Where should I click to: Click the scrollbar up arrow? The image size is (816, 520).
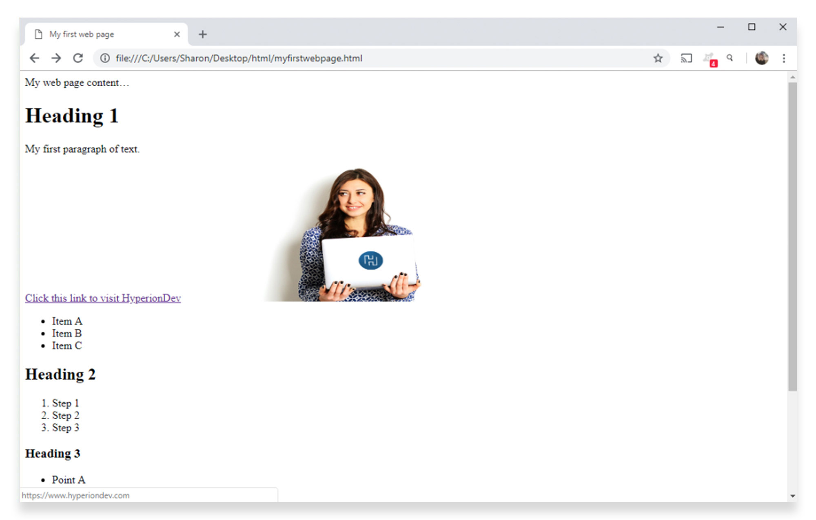click(x=792, y=77)
